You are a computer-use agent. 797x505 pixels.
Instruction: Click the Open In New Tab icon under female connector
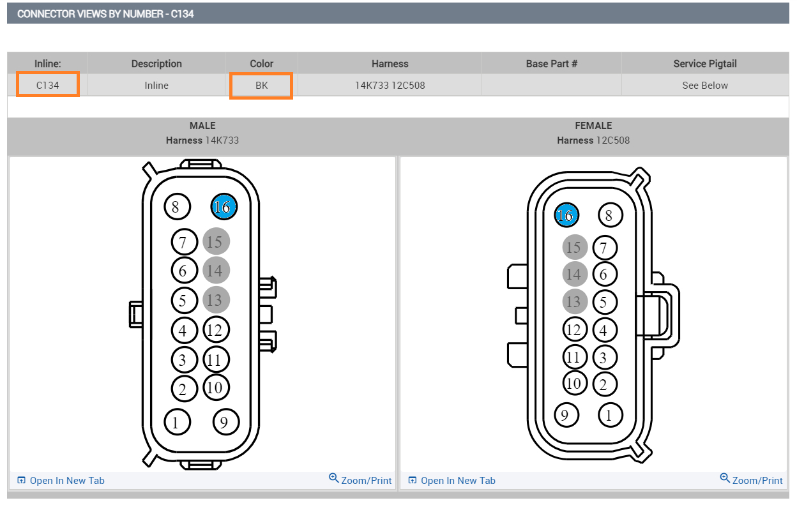click(412, 480)
